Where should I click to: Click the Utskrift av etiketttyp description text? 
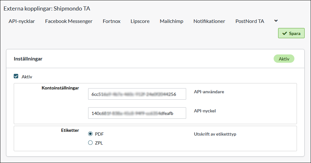[x=215, y=134]
